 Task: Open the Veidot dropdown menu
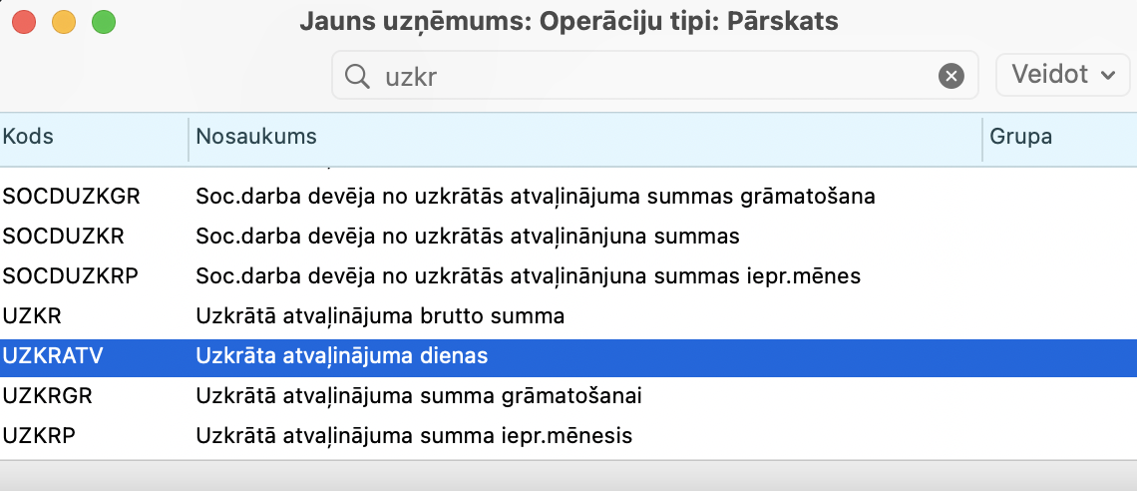coord(1063,75)
